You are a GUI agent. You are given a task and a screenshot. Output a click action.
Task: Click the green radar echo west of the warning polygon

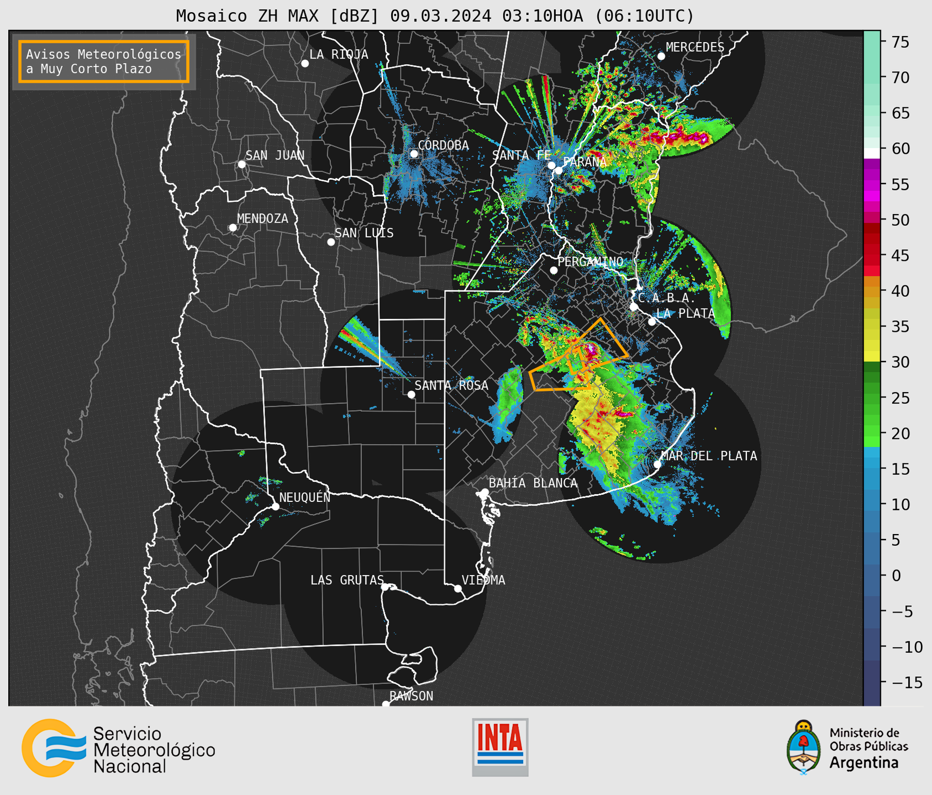coord(509,404)
